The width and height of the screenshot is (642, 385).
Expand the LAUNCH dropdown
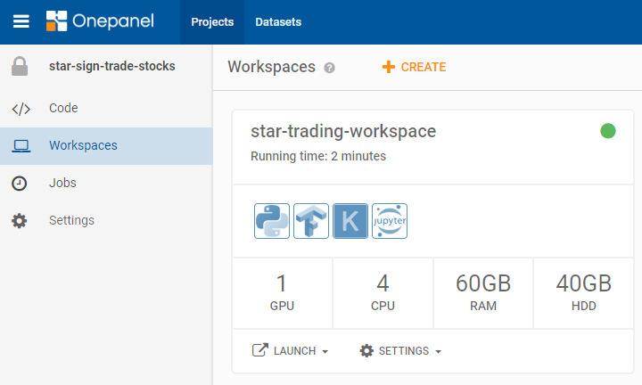pos(291,351)
